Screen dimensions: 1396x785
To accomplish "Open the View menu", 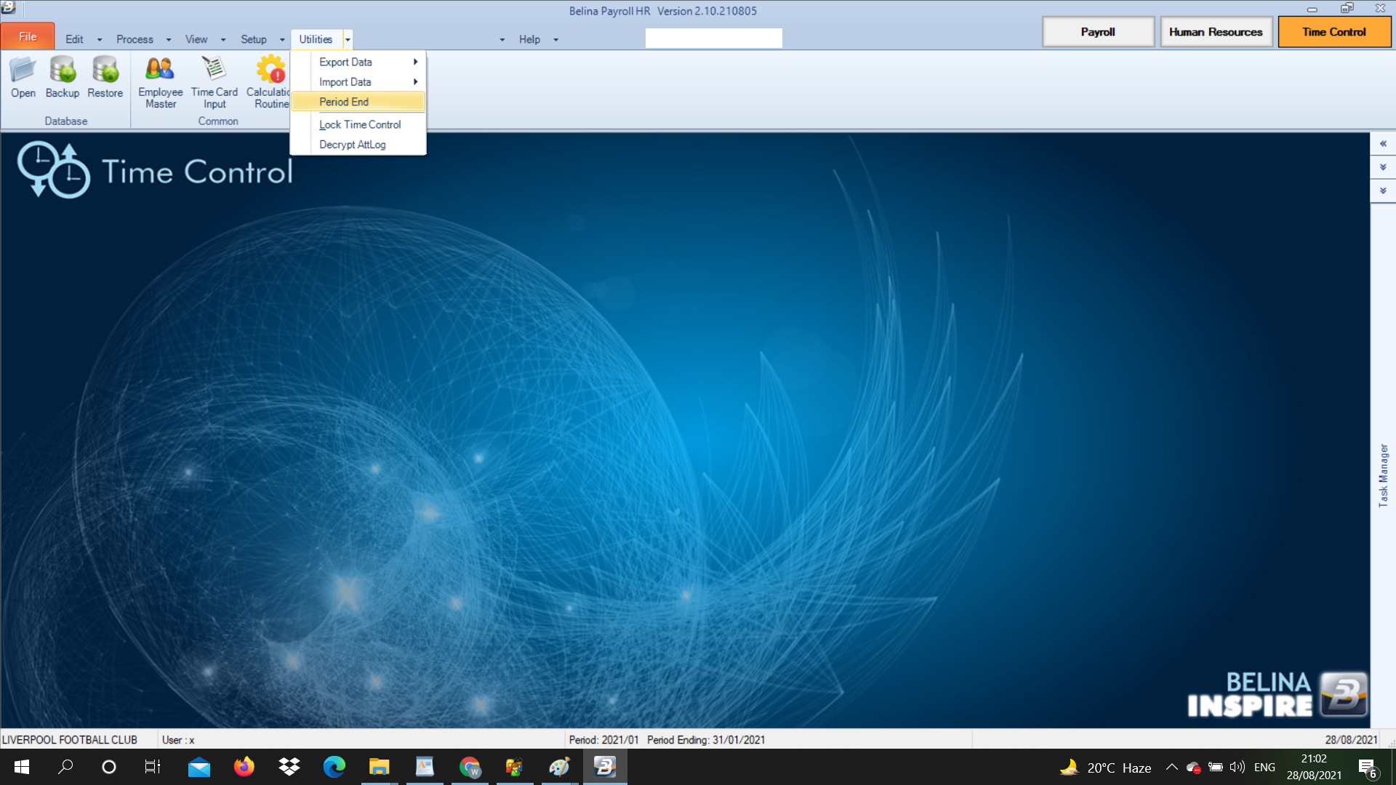I will (x=196, y=39).
